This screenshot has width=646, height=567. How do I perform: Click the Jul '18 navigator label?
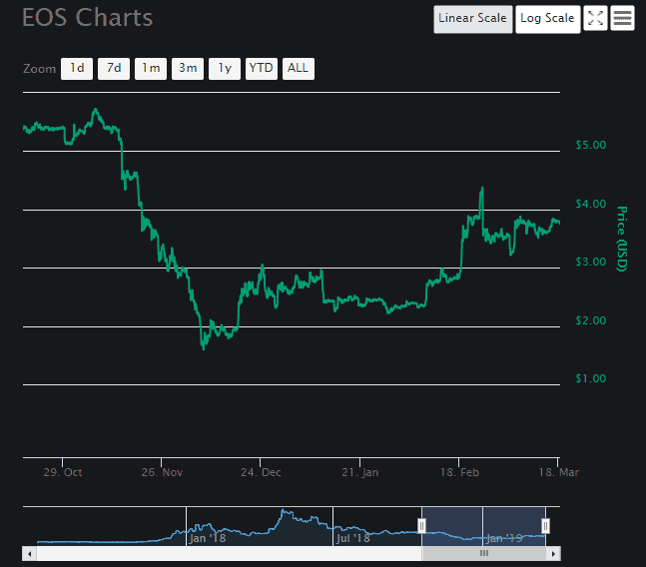[x=353, y=538]
